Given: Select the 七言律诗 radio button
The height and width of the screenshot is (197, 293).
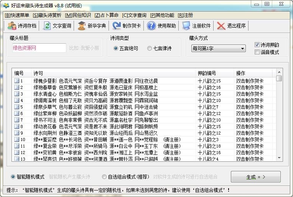Looking at the screenshot, I should (149, 48).
